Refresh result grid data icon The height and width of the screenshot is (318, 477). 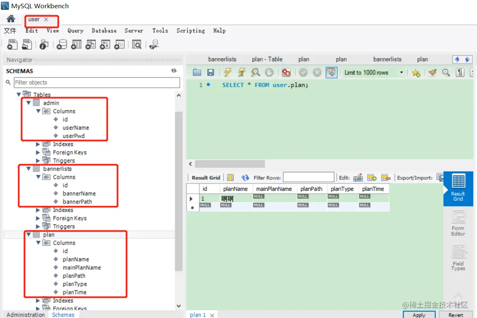tap(245, 178)
